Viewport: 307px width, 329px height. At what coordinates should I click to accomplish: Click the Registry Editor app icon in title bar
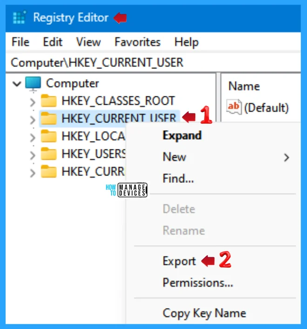[x=20, y=18]
